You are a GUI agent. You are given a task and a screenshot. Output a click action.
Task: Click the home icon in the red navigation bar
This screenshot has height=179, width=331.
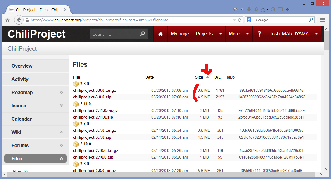click(161, 34)
